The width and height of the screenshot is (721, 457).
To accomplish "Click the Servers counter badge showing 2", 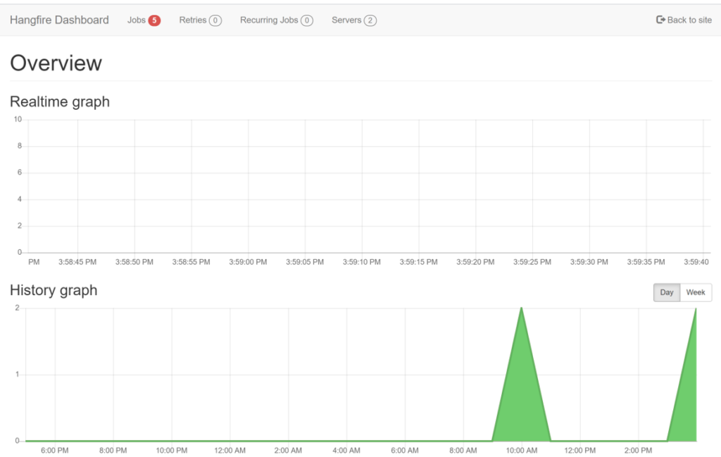I will tap(371, 20).
